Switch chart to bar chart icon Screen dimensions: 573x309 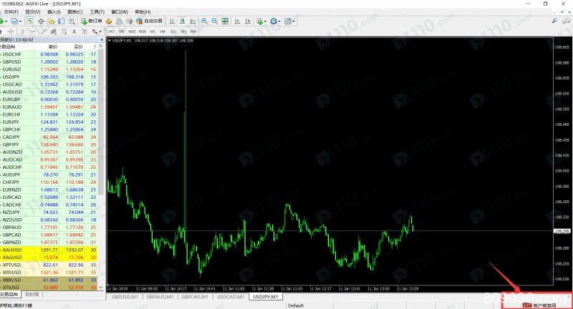coord(172,21)
